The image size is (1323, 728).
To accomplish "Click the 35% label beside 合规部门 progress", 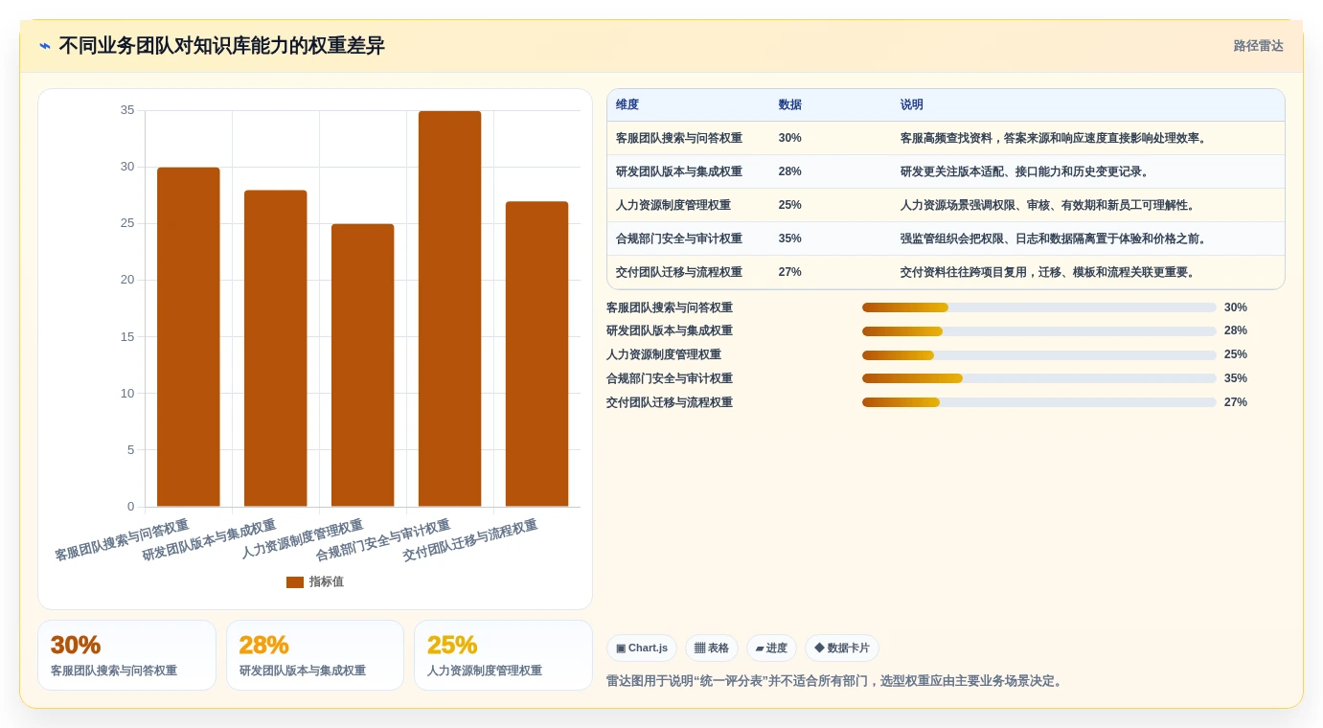I will click(x=1236, y=378).
